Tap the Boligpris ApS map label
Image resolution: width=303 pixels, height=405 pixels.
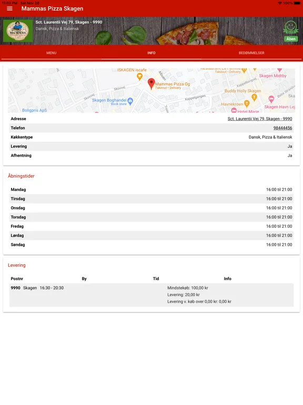(35, 110)
